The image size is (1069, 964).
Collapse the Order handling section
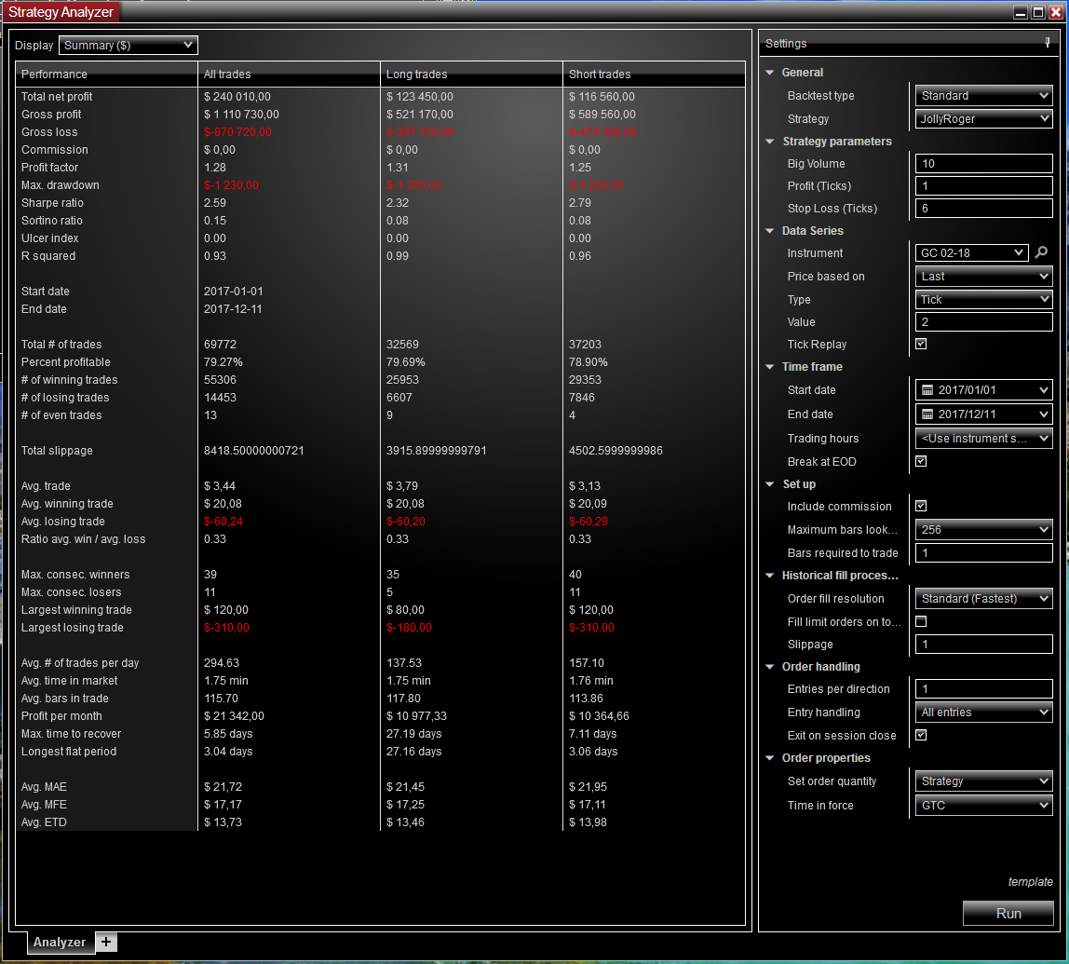[770, 667]
